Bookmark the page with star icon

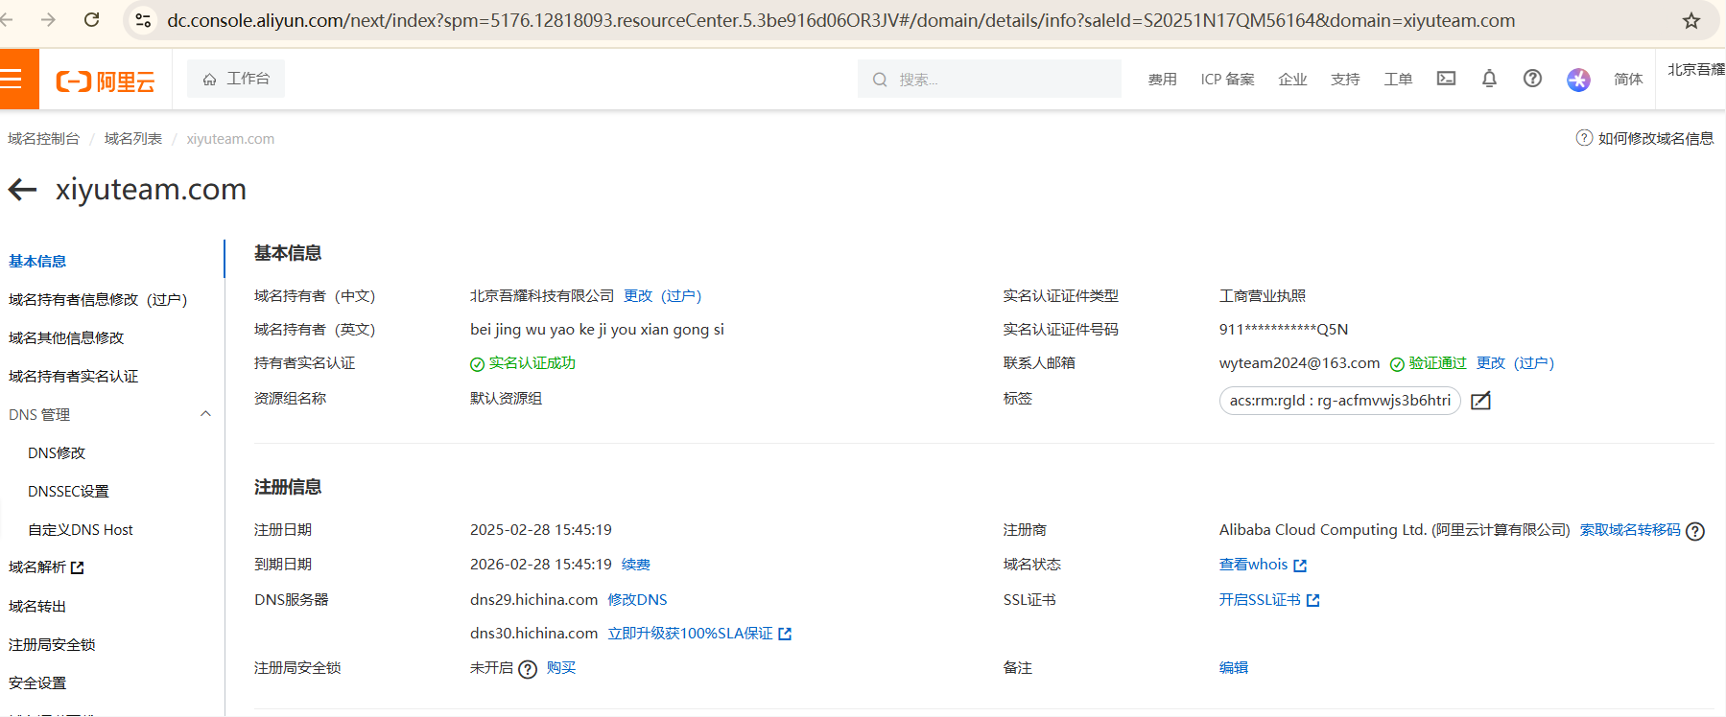(1691, 20)
